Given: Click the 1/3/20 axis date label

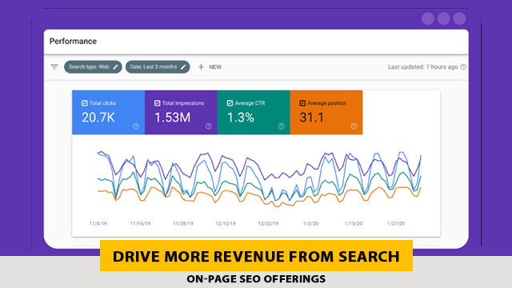Looking at the screenshot, I should [x=310, y=224].
